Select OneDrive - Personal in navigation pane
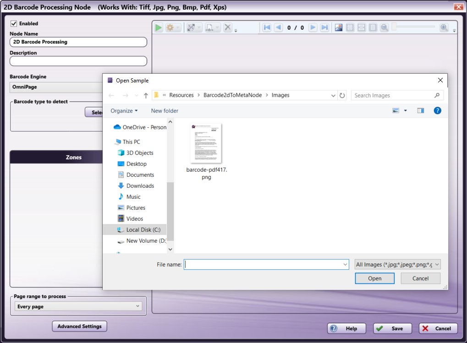Viewport: 467px width, 343px height. coord(140,127)
